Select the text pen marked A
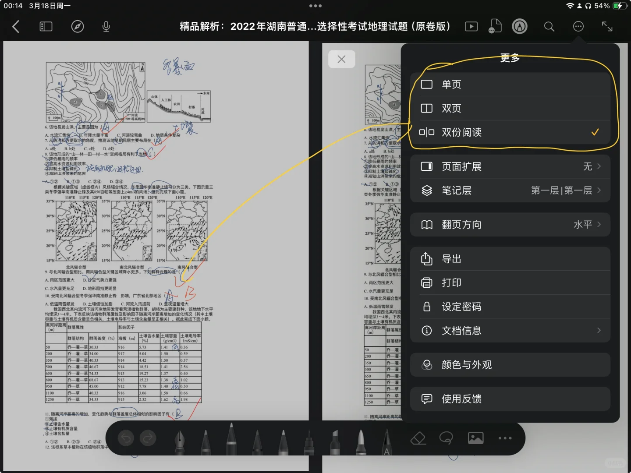This screenshot has width=631, height=473. click(386, 441)
